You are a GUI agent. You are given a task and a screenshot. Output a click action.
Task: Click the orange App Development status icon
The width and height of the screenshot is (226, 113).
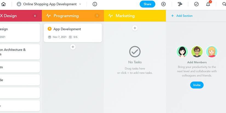click(x=50, y=29)
